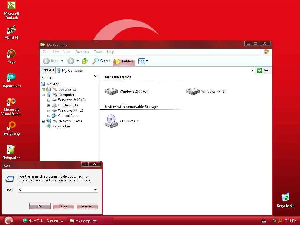Open the Forward history dropdown arrow
Image resolution: width=300 pixels, height=225 pixels.
point(78,61)
